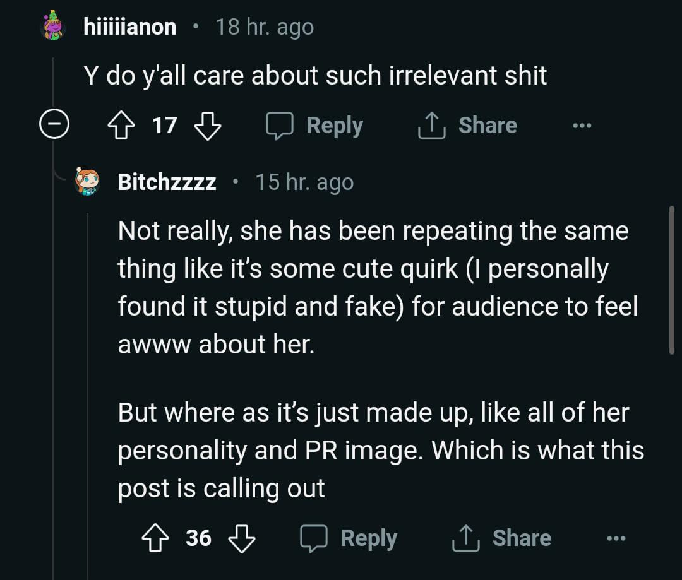The image size is (682, 580).
Task: Open more options for hiiiiianon's comment
Action: tap(582, 126)
